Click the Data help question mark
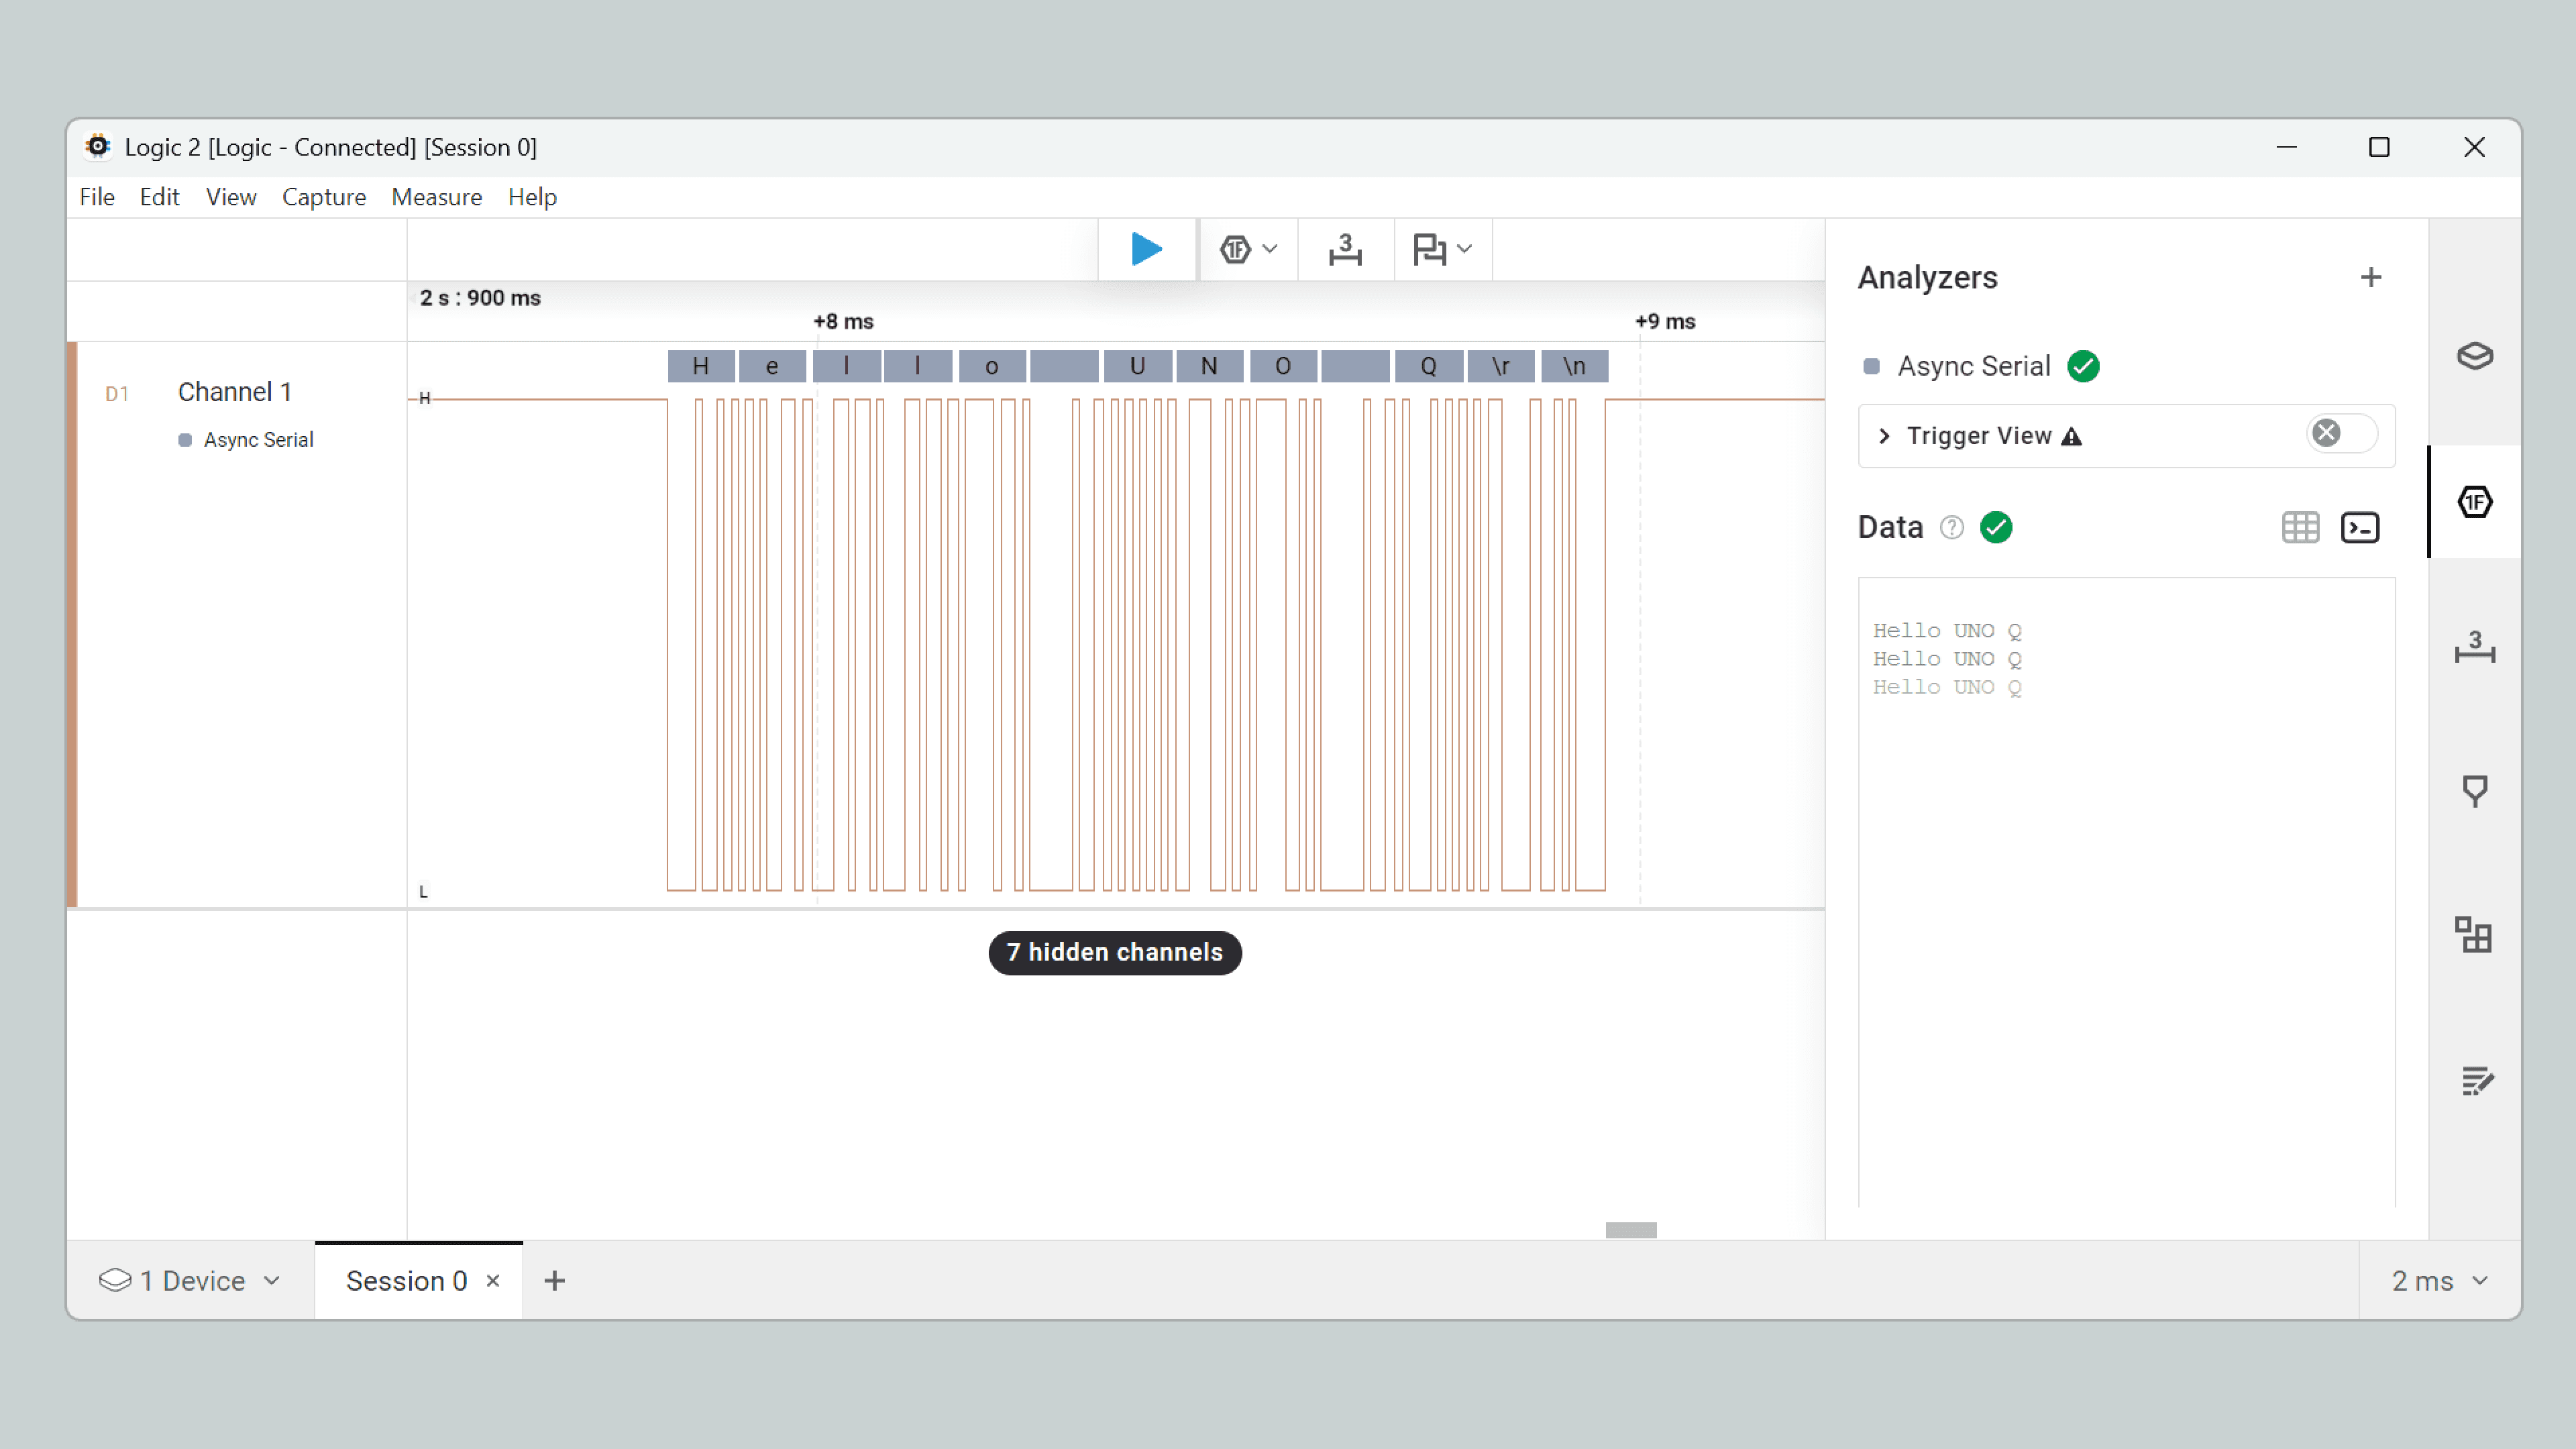This screenshot has width=2576, height=1449. 1951,527
